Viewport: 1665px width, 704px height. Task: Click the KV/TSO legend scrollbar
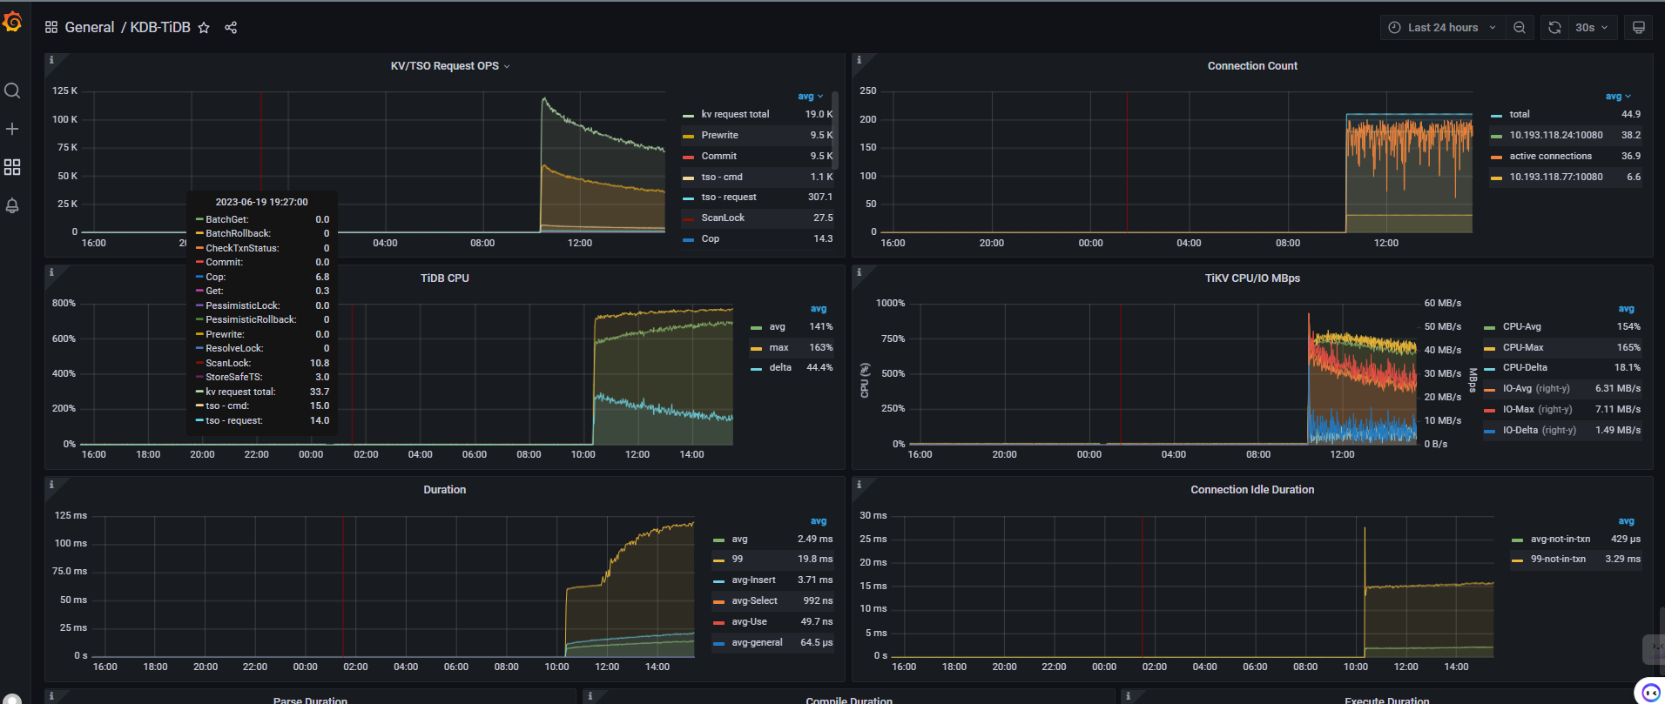(x=835, y=131)
